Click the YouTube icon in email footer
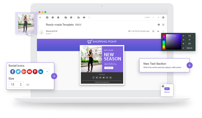 coord(104,78)
